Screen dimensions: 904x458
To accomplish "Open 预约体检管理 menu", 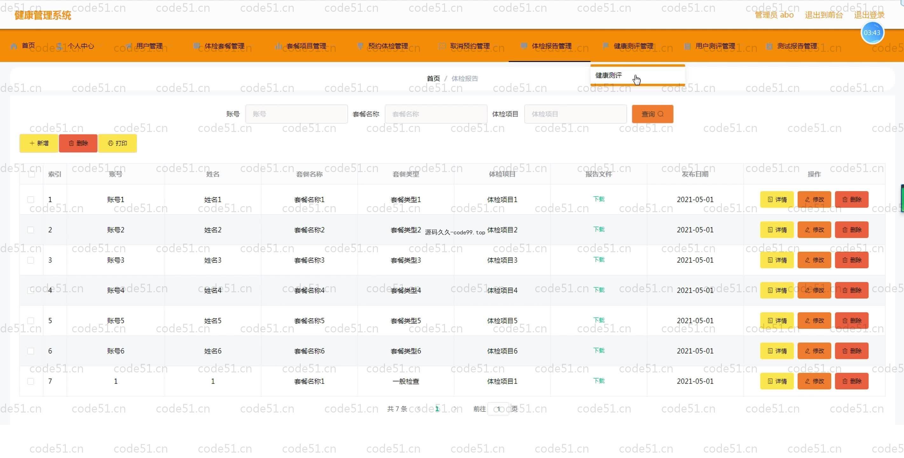I will (382, 46).
